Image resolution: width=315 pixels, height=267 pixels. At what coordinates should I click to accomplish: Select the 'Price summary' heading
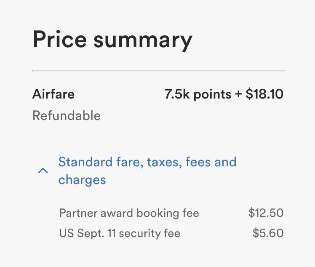pos(112,40)
